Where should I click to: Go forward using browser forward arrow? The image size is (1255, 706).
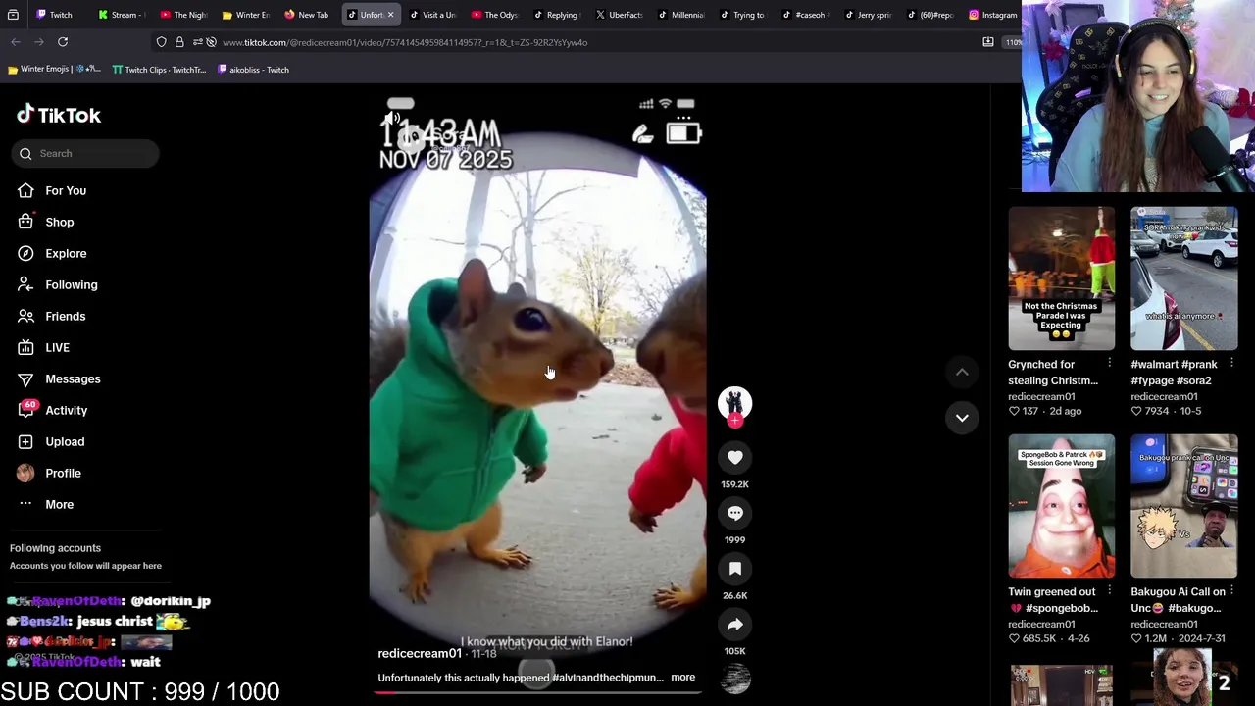39,42
